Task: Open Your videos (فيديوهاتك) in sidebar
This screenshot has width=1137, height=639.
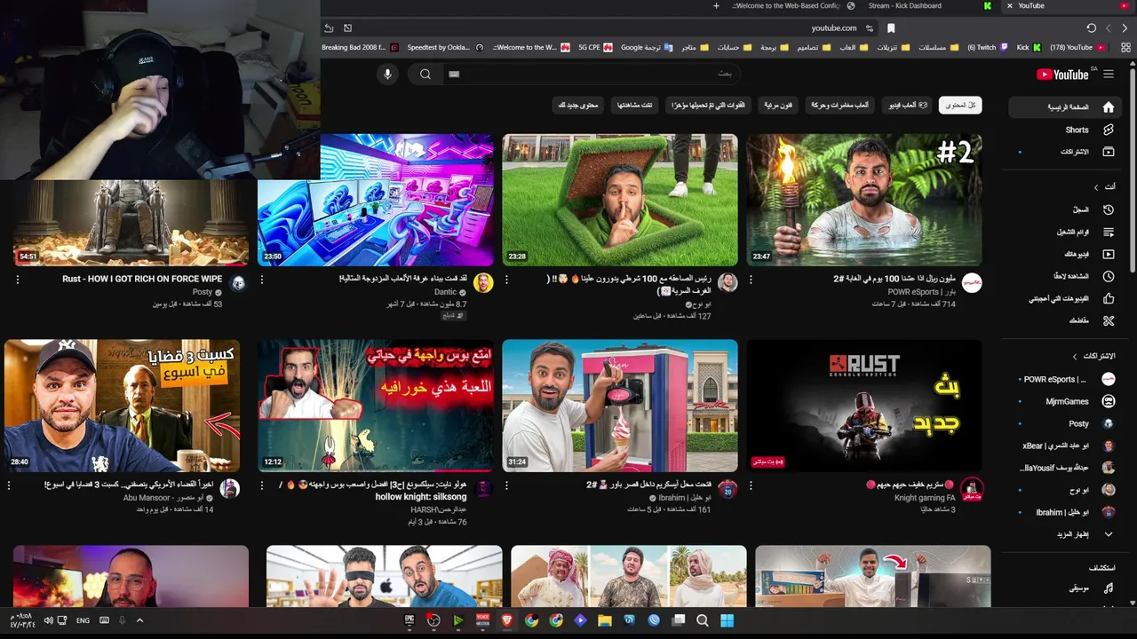Action: pyautogui.click(x=1066, y=254)
